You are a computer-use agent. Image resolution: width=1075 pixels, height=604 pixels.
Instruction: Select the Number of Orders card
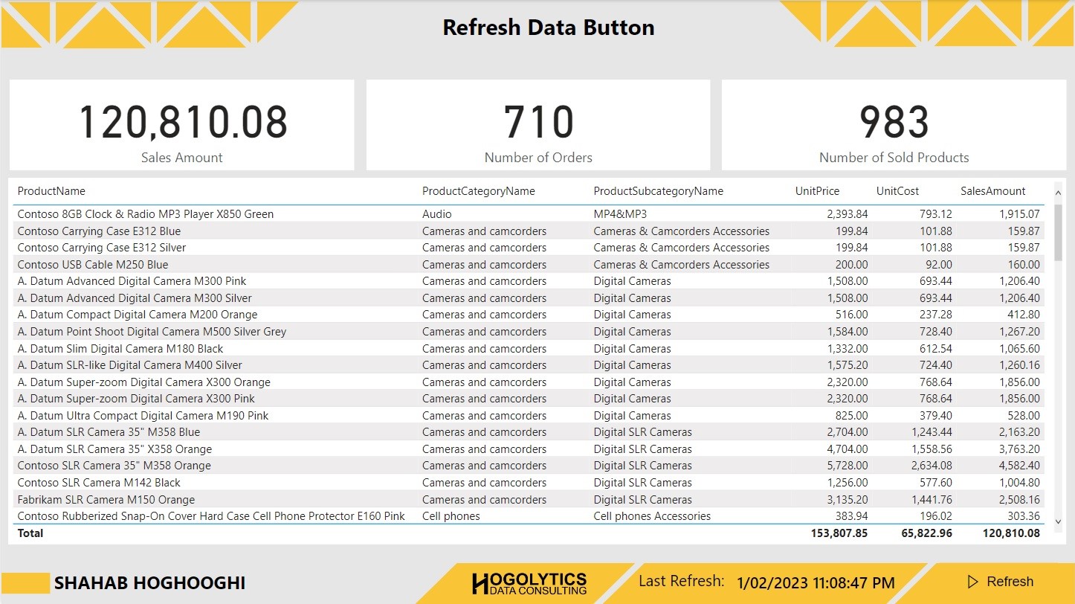[538, 124]
